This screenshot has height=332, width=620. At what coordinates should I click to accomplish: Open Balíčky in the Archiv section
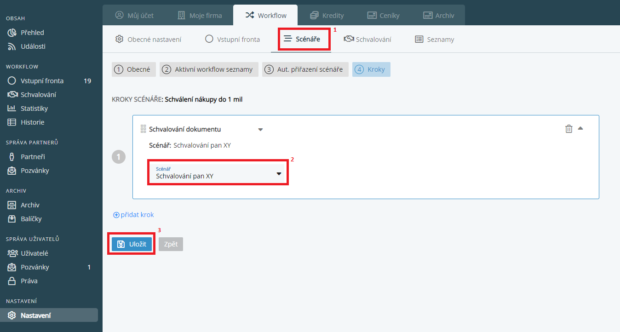(31, 219)
